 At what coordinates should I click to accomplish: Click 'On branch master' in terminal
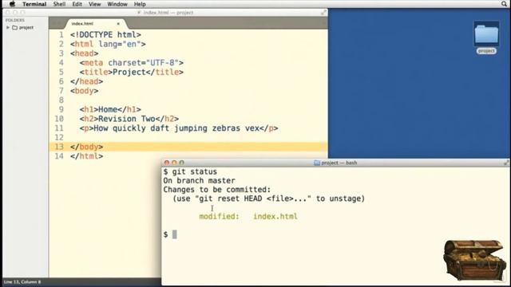click(199, 181)
